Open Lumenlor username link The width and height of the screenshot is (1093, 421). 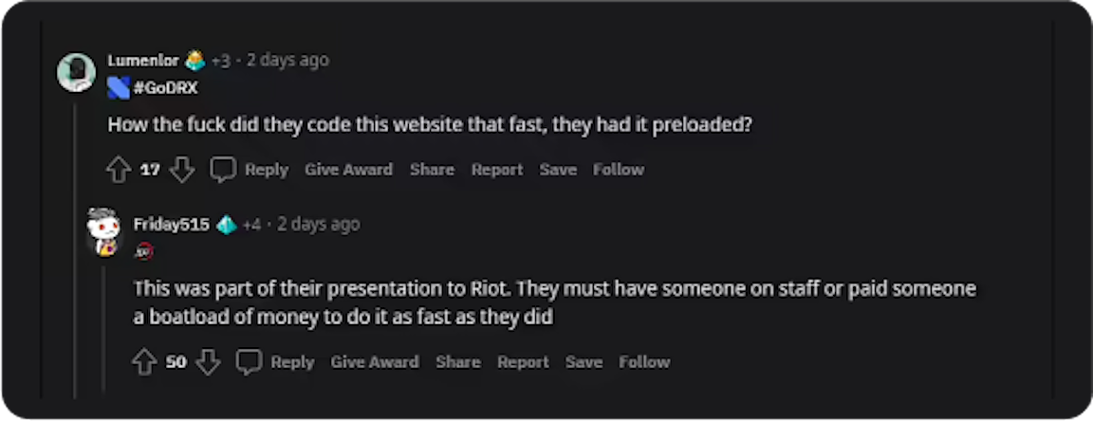(143, 61)
